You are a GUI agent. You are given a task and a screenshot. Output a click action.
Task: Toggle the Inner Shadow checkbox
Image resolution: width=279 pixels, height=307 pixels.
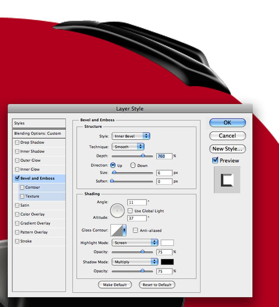[x=17, y=152]
